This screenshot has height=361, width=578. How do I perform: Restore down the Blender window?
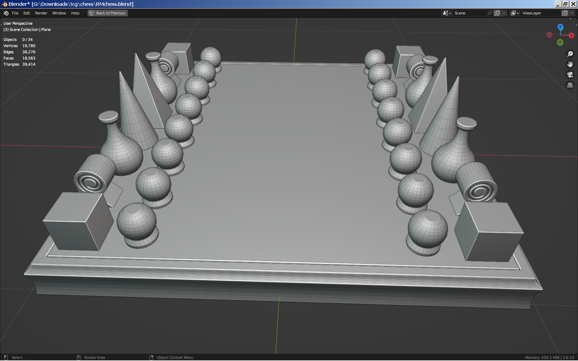pyautogui.click(x=565, y=4)
